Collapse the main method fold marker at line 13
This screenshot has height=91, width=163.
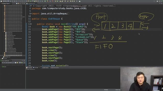31,24
